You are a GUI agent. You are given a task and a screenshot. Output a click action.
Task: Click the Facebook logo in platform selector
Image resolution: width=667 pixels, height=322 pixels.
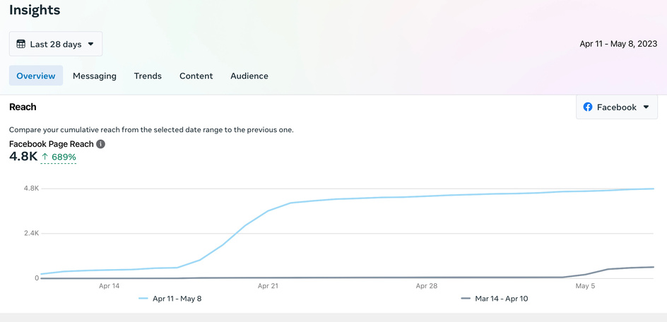[588, 107]
